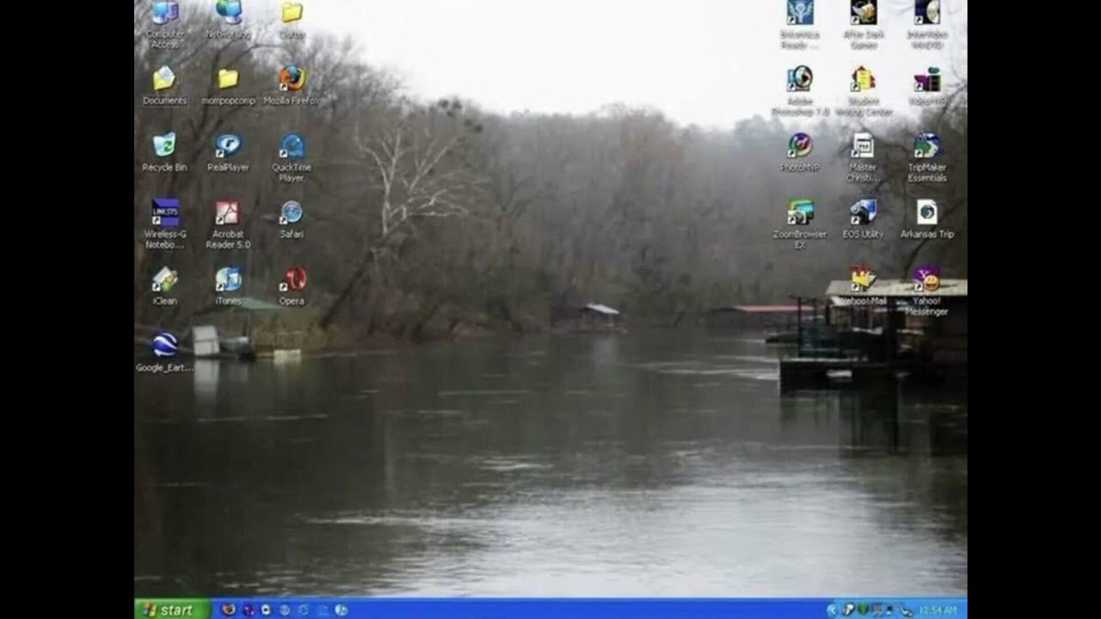The width and height of the screenshot is (1101, 619).
Task: Select the PhotoMVP desktop shortcut
Action: (800, 151)
